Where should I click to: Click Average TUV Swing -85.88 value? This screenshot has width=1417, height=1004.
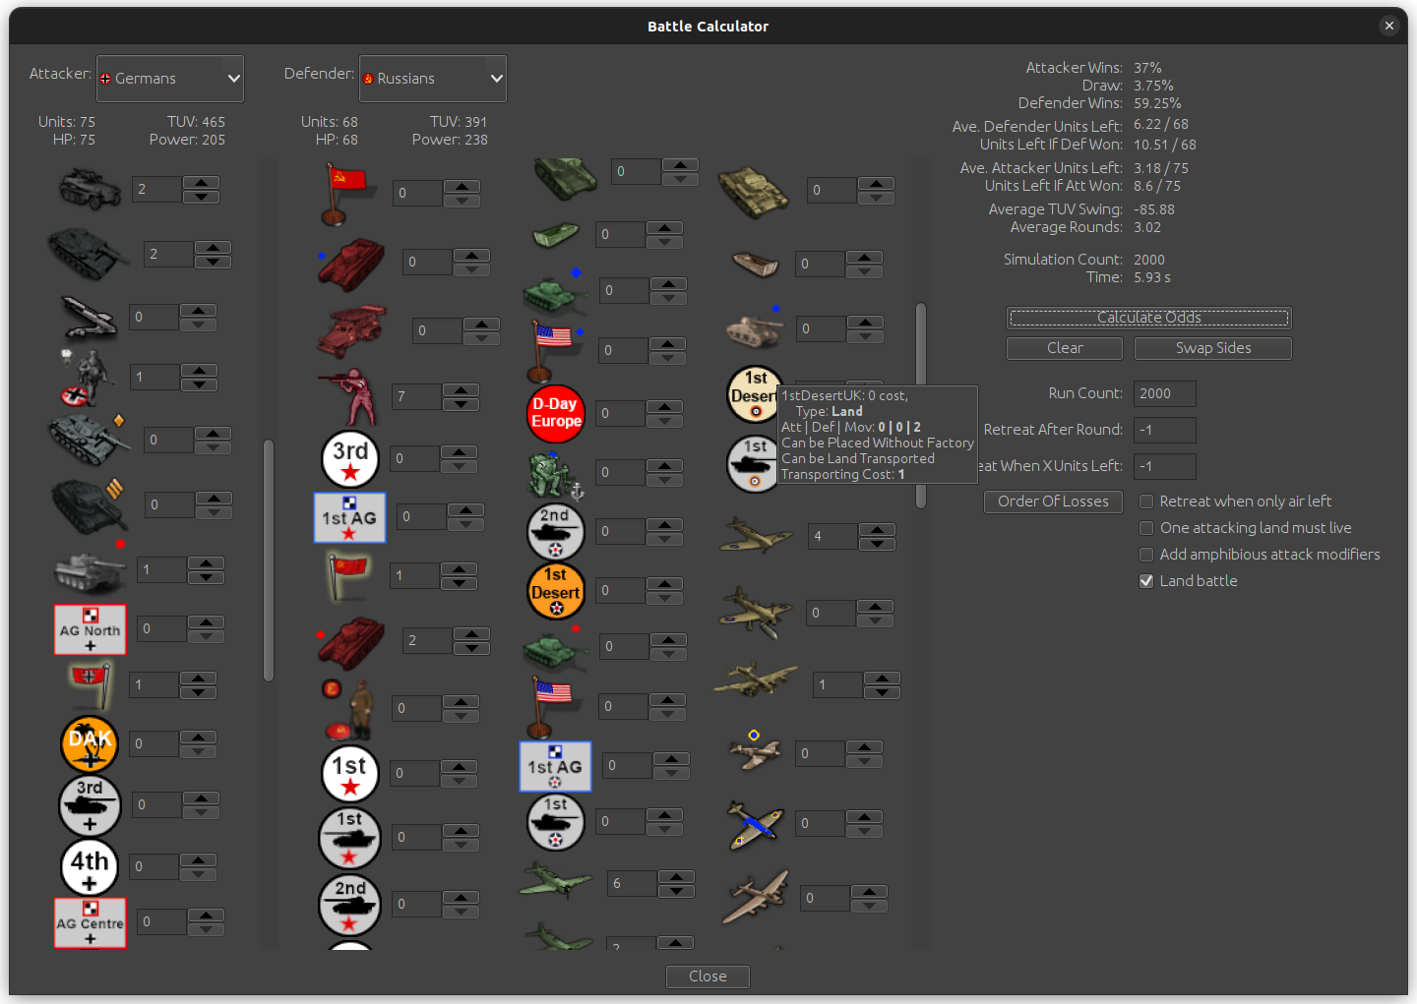[1154, 209]
